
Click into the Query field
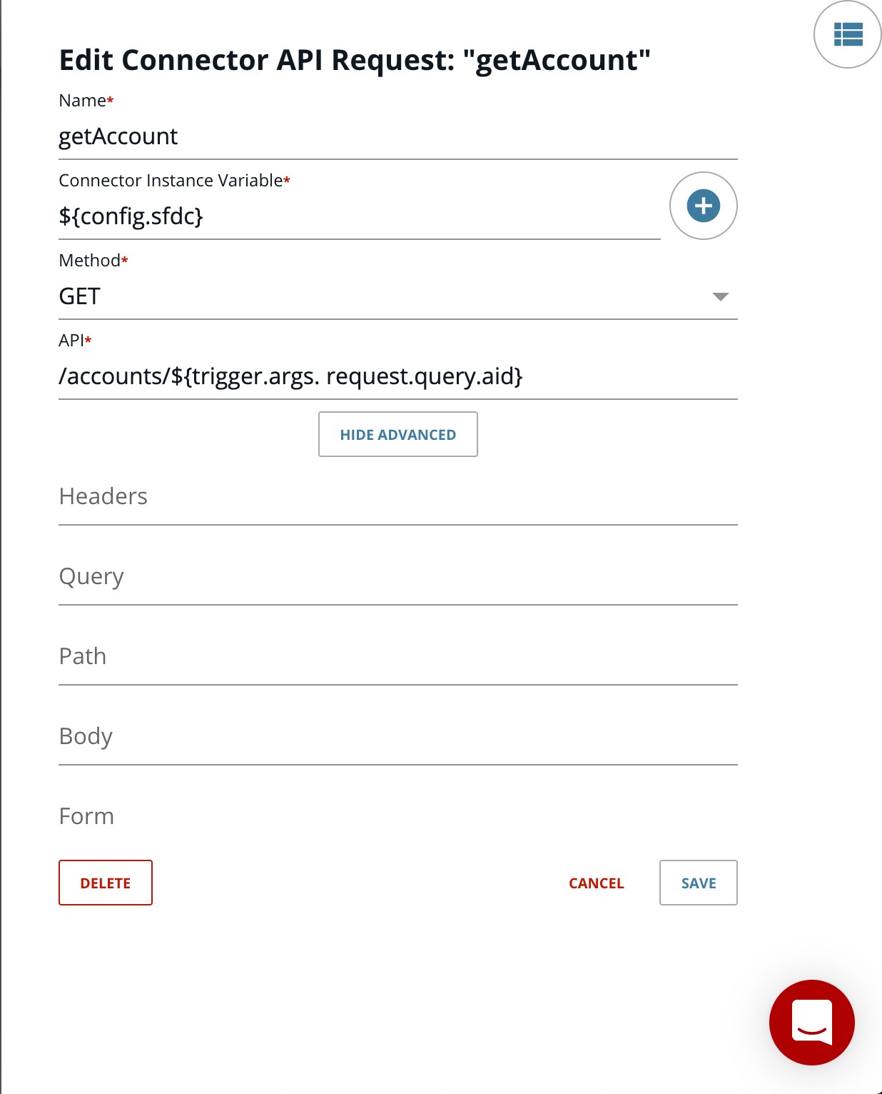[x=397, y=576]
